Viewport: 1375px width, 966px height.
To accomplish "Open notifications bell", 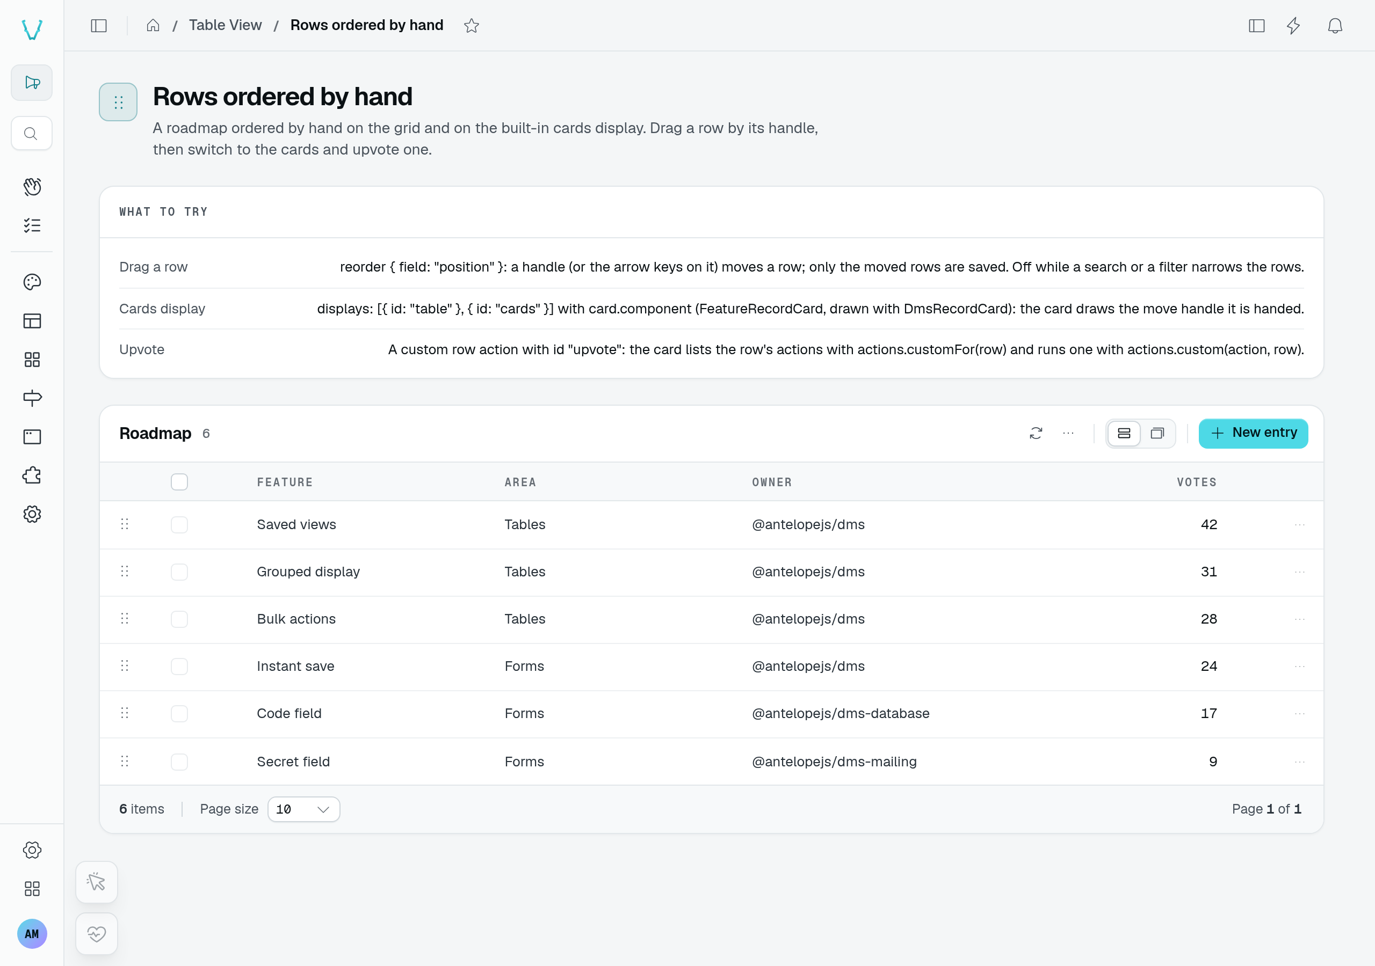I will (1335, 26).
